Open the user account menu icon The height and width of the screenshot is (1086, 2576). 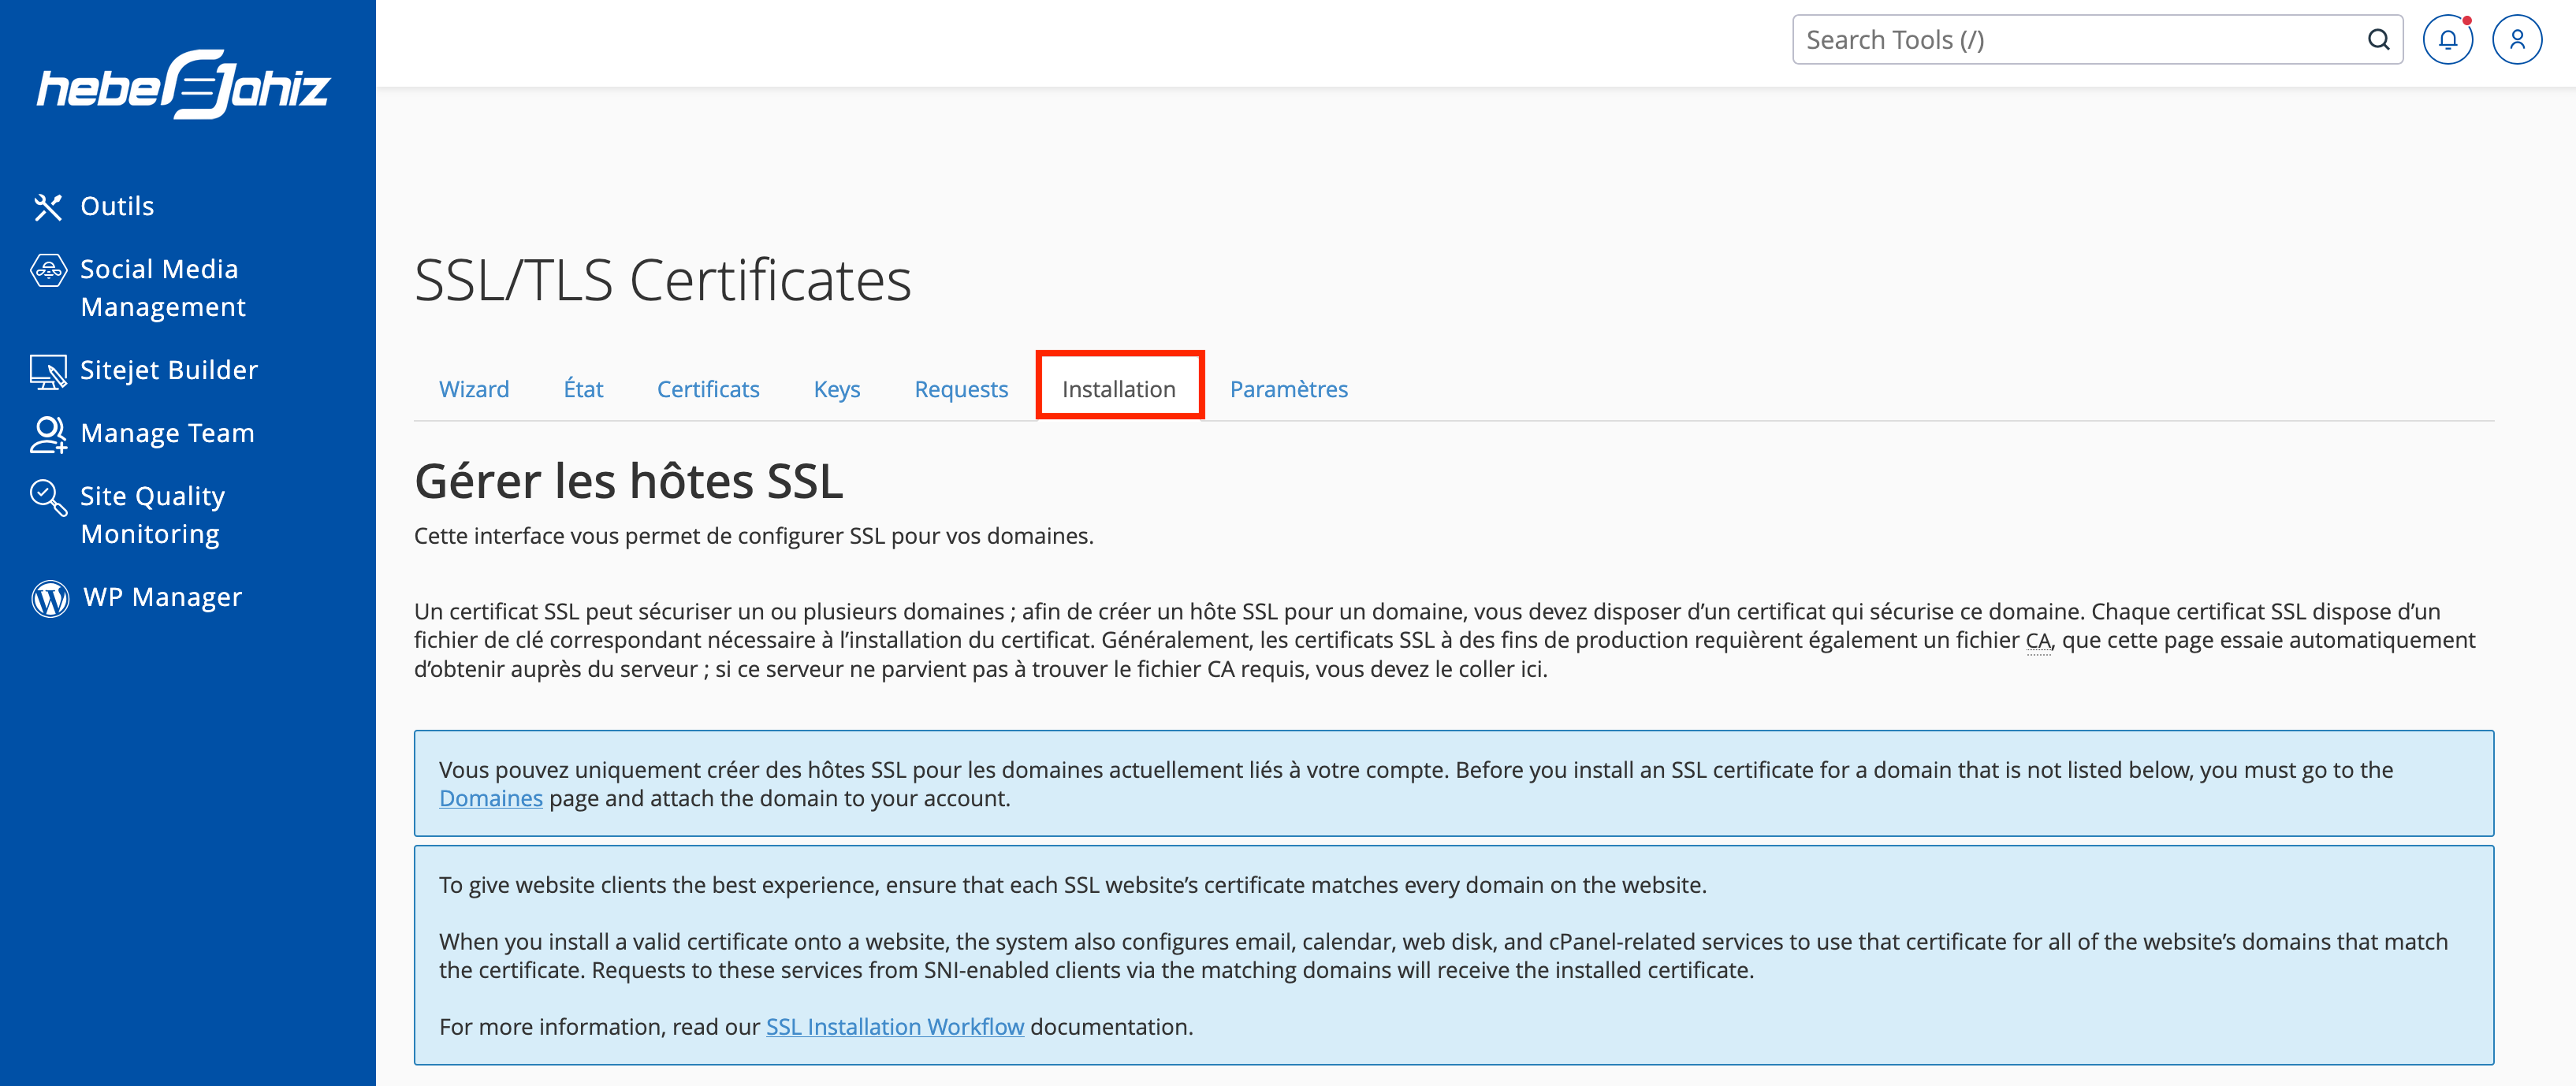point(2517,40)
